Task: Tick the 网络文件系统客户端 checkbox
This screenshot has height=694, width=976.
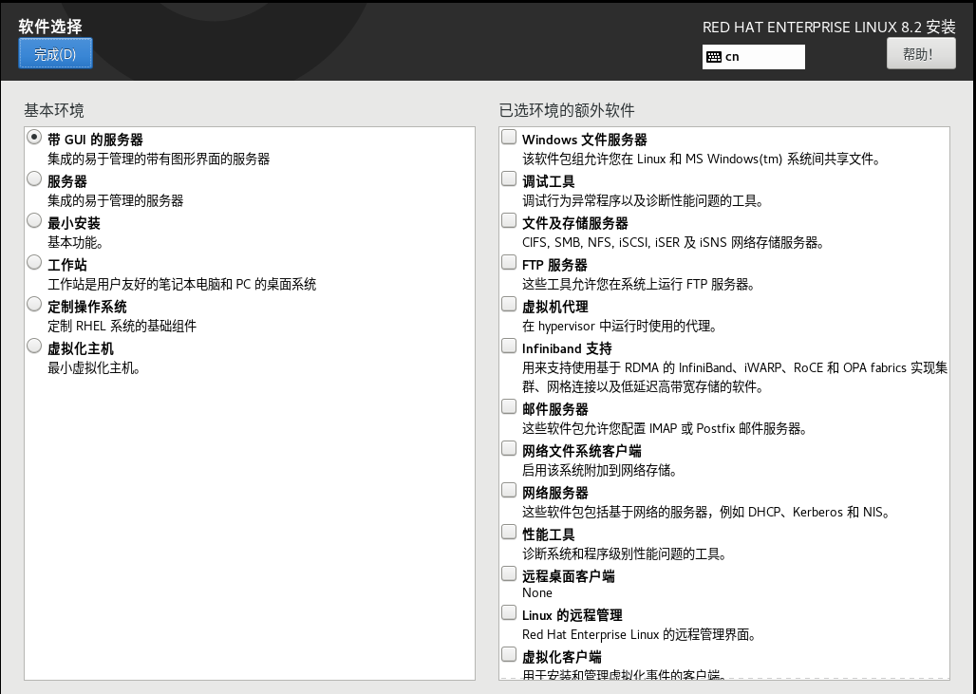Action: (509, 448)
